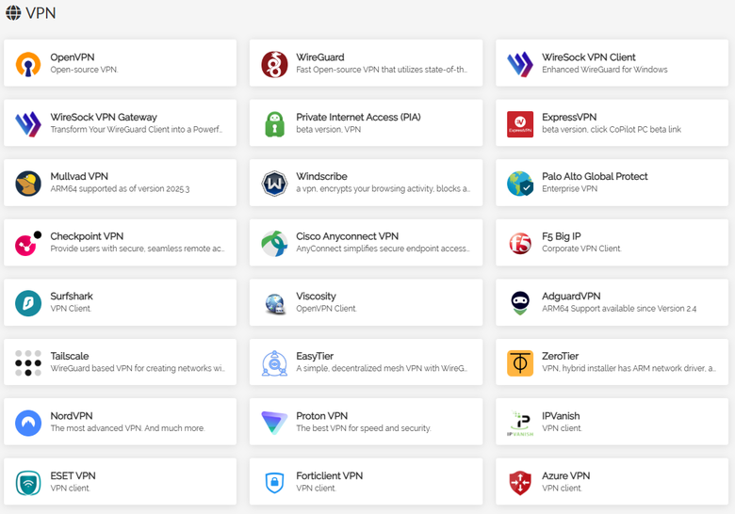Click 'Transform Your WireGuard Client' description text
Viewport: 735px width, 514px height.
(x=136, y=129)
